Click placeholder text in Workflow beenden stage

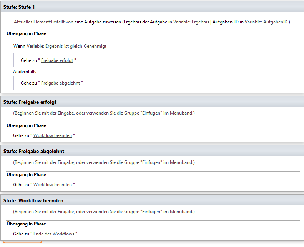104,212
